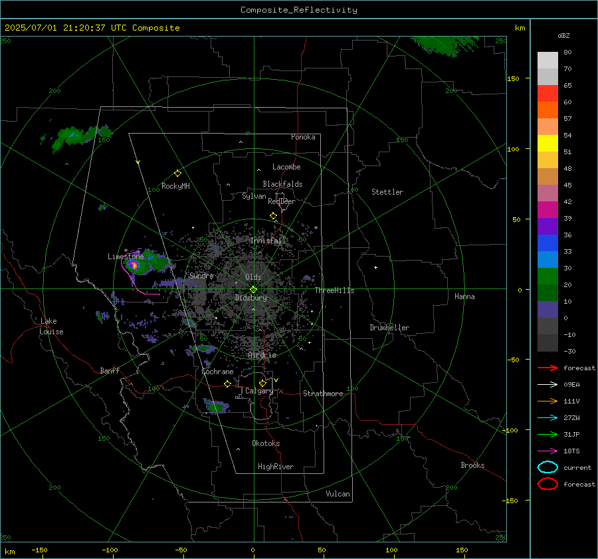
Task: Click the HighRiver city label
Action: (x=276, y=467)
